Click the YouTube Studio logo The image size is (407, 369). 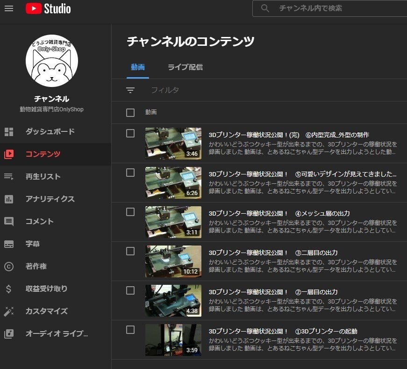click(48, 8)
